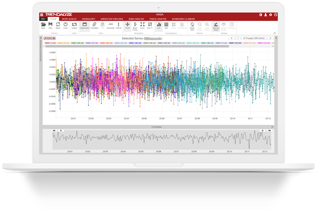
Task: Open the user profile icon
Action: 266,15
